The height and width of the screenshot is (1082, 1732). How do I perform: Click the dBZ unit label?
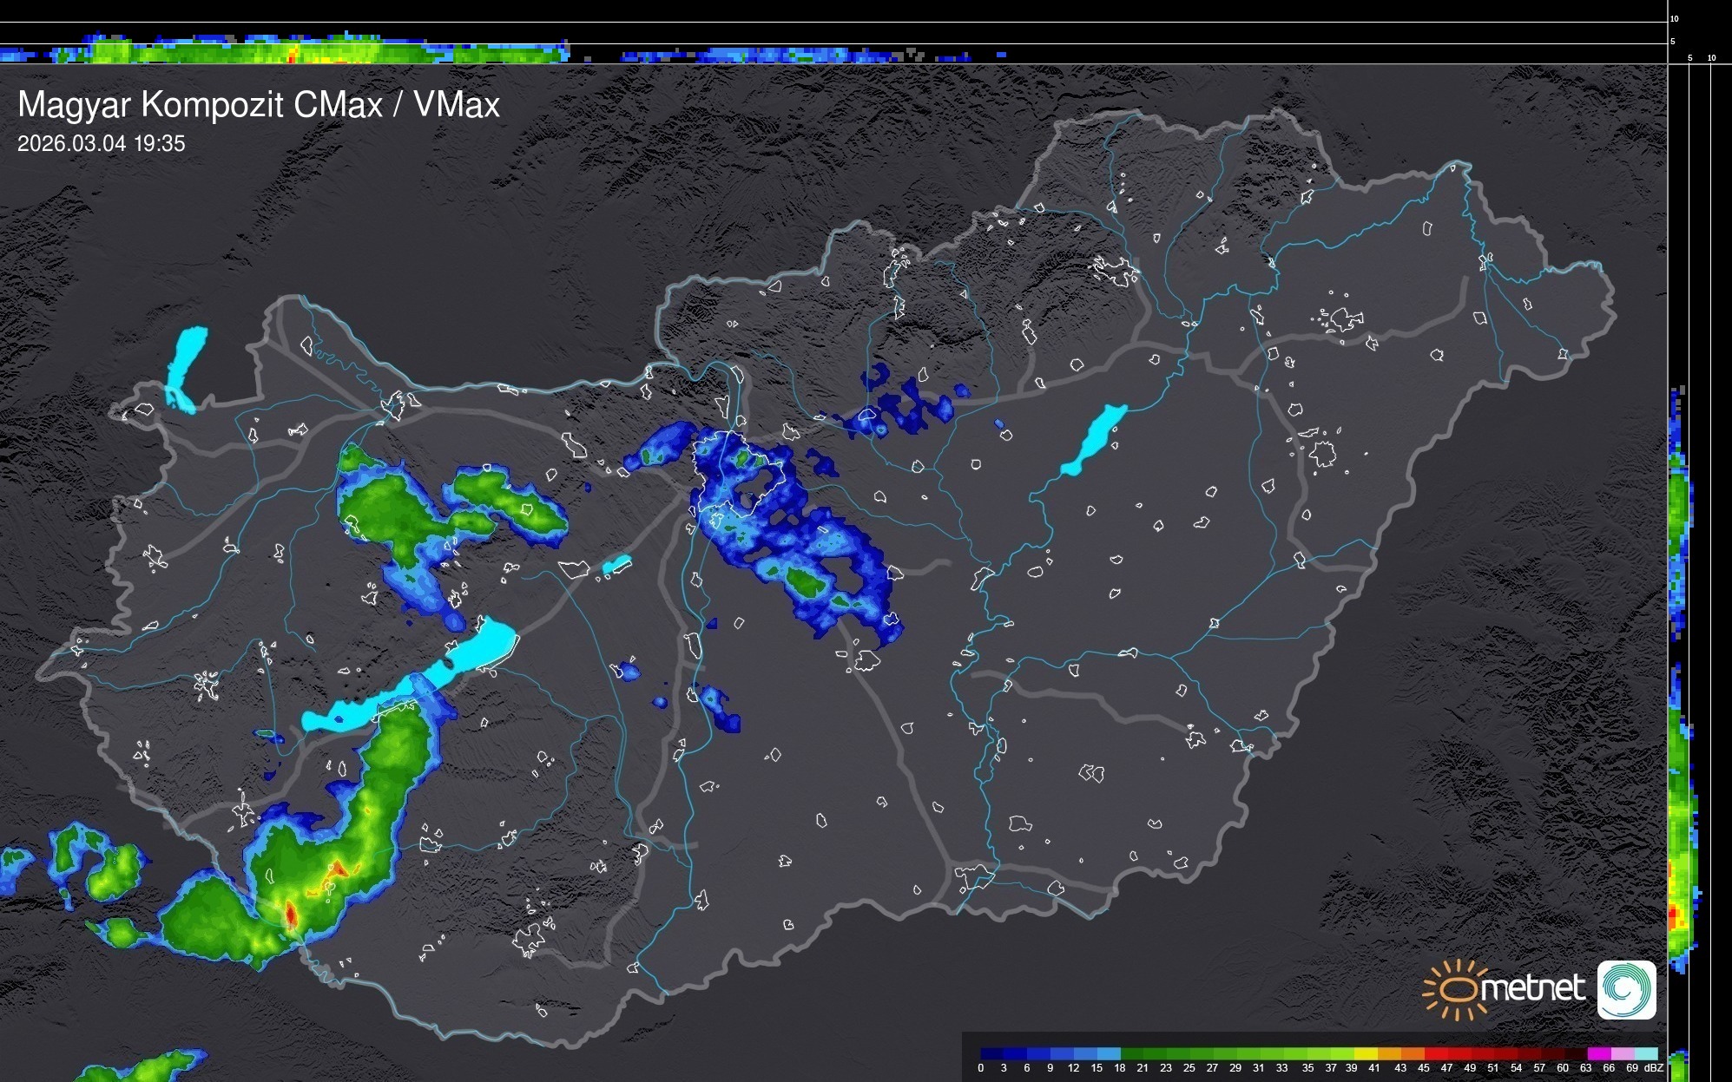tap(1654, 1068)
